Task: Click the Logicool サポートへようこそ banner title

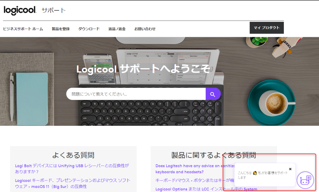Action: 143,69
